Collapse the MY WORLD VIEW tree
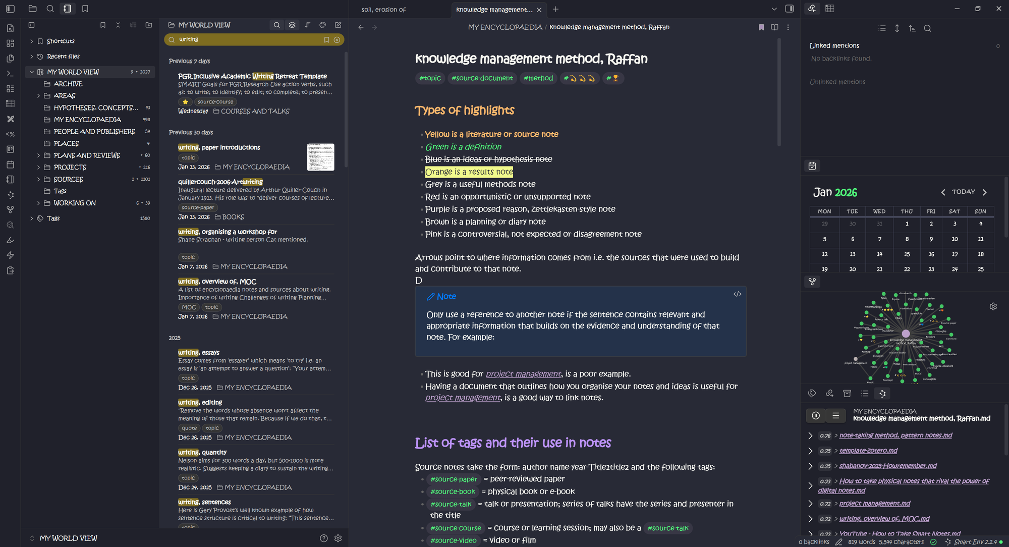The height and width of the screenshot is (547, 1009). click(32, 72)
